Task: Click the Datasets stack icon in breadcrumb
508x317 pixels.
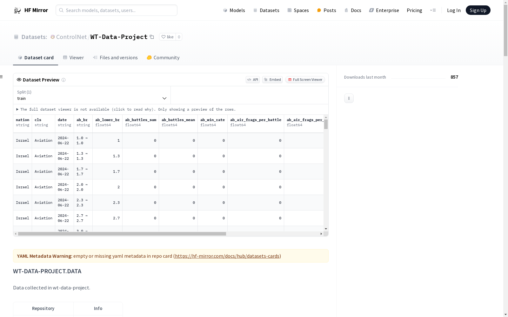Action: click(x=16, y=37)
